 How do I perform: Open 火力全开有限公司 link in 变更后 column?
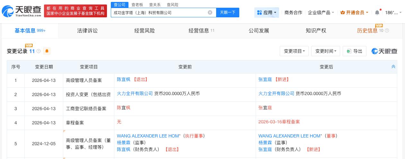coord(277,93)
